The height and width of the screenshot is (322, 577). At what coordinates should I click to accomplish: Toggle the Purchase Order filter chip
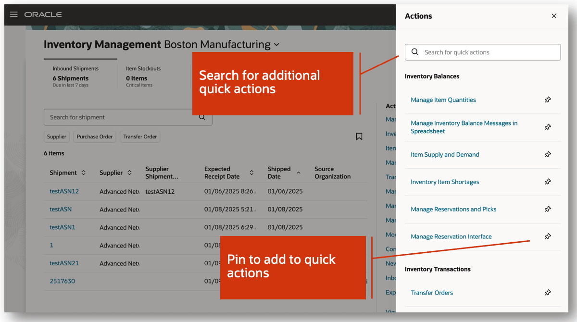point(95,137)
